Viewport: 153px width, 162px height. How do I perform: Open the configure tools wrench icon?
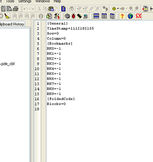tap(57, 16)
